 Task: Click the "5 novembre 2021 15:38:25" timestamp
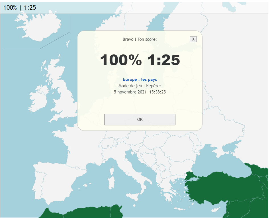point(140,92)
